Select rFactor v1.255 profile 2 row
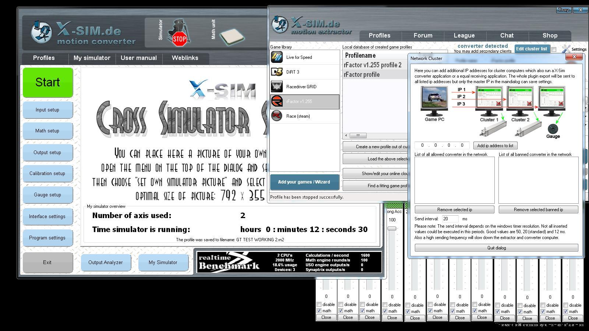 [x=375, y=65]
